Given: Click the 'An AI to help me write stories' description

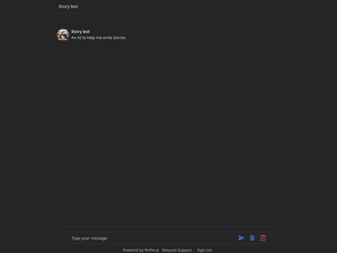Looking at the screenshot, I should point(98,37).
